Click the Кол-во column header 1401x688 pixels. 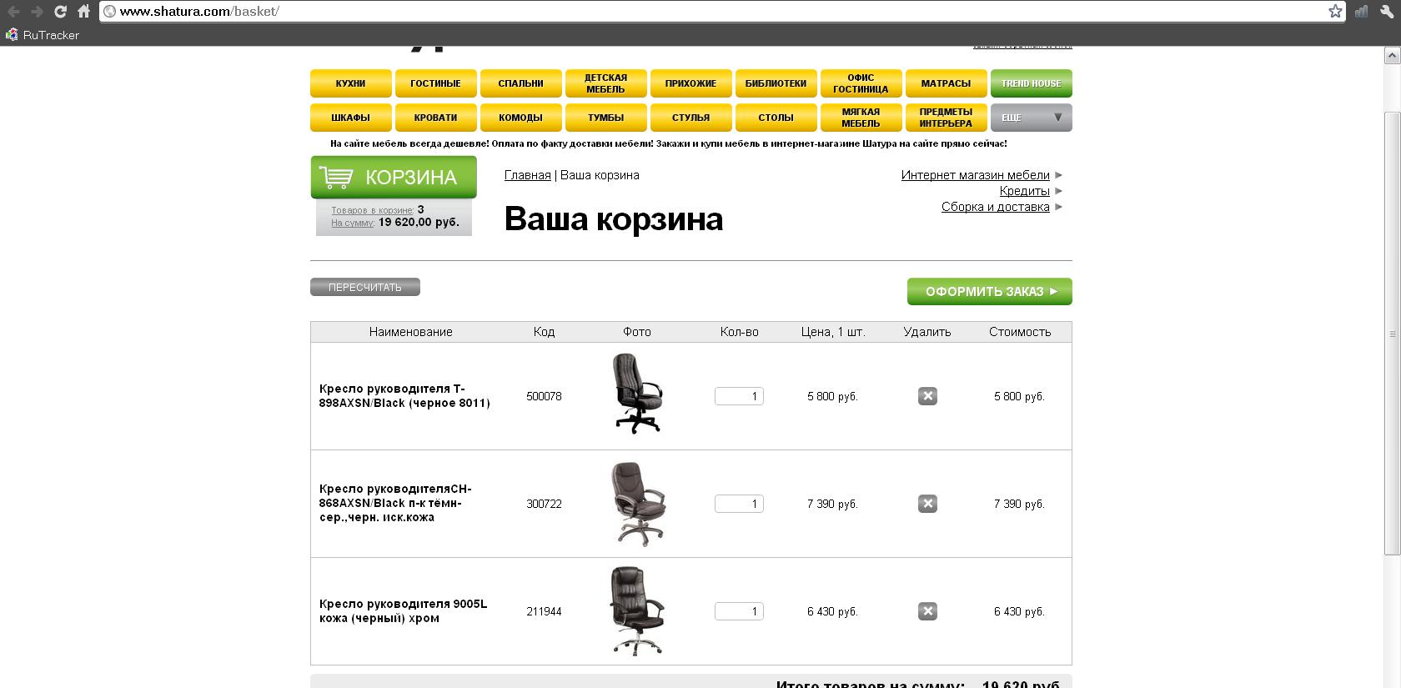click(x=740, y=332)
